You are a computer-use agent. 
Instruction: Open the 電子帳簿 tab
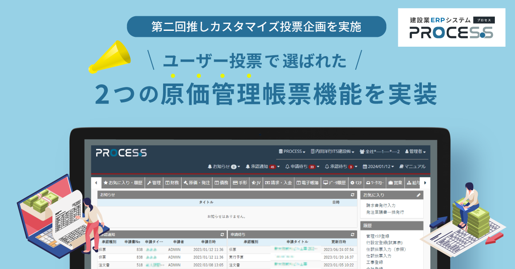(307, 182)
